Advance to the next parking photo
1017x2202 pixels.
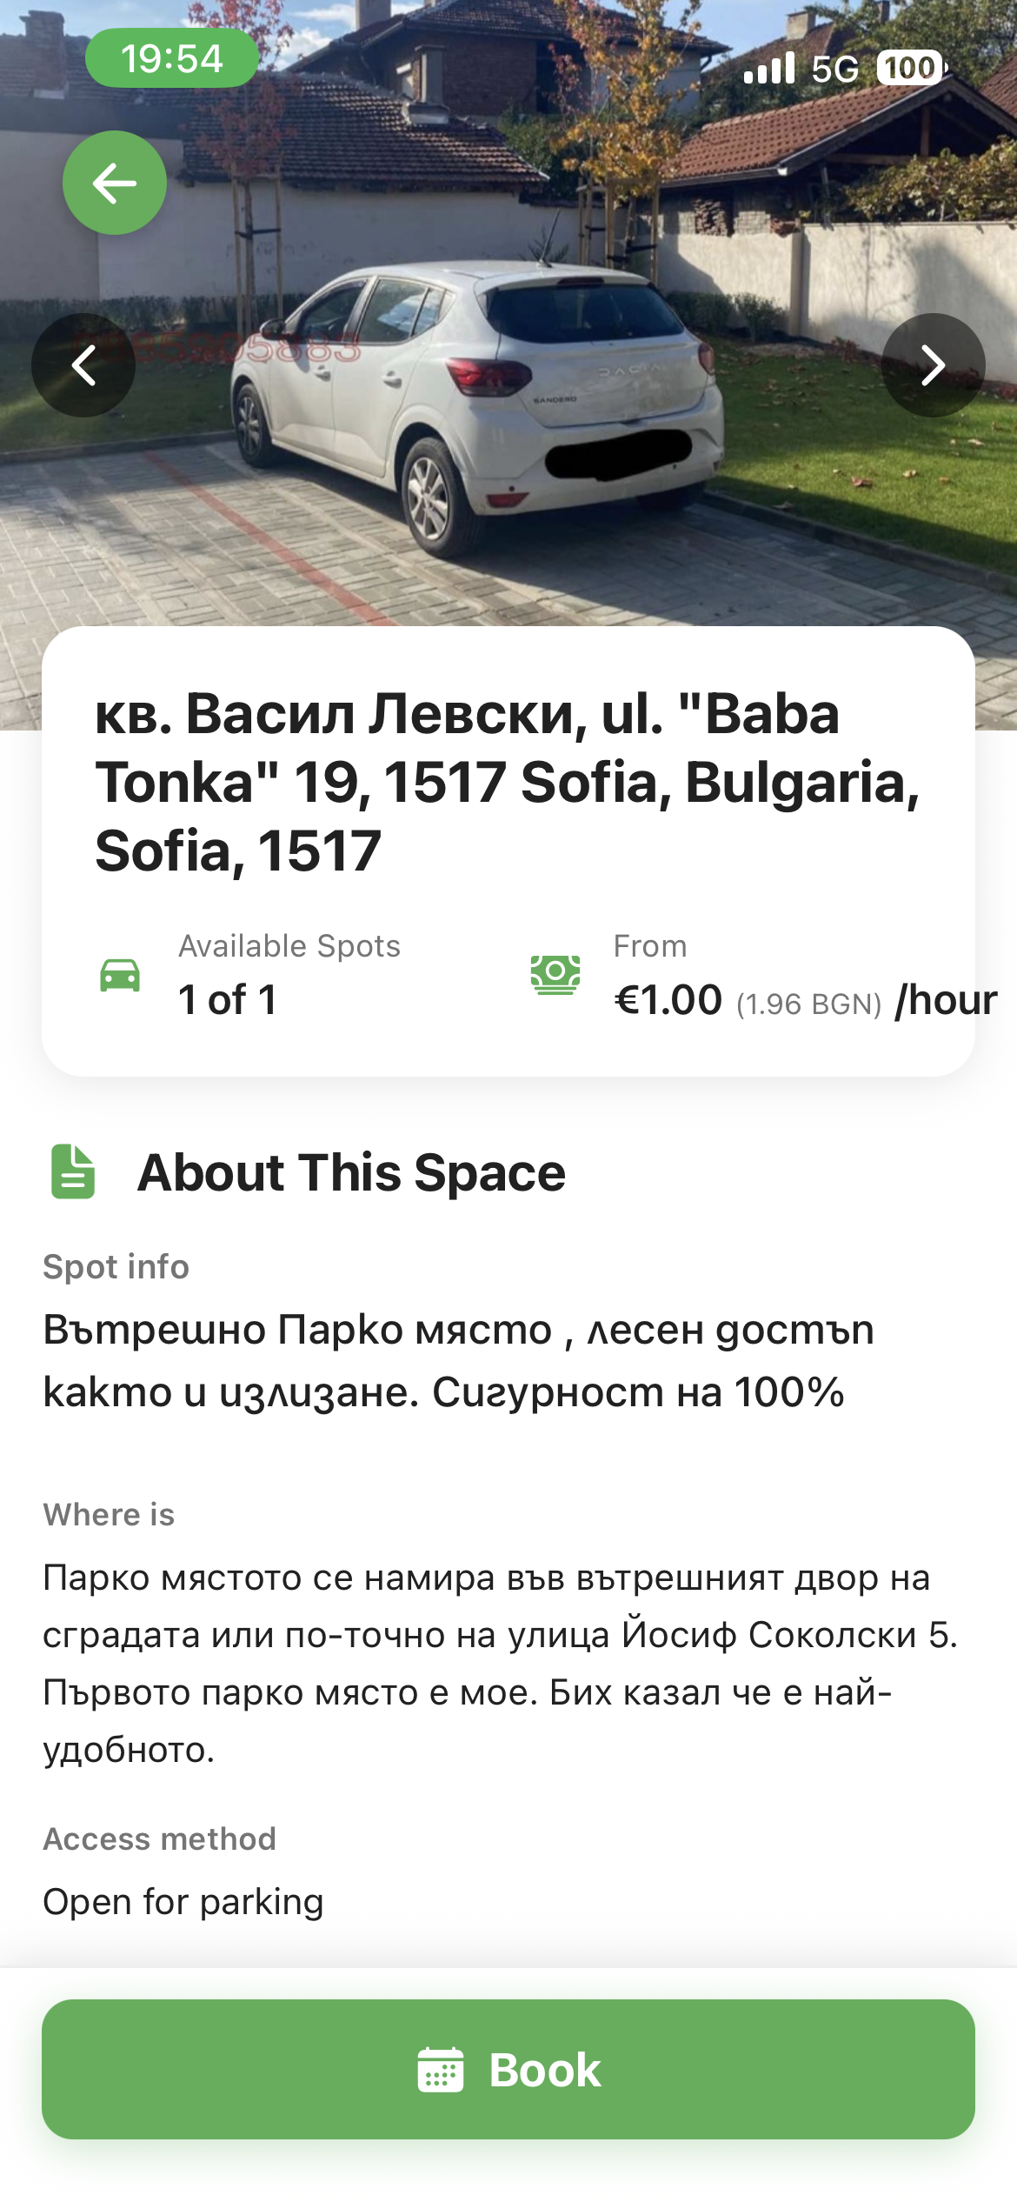click(933, 365)
